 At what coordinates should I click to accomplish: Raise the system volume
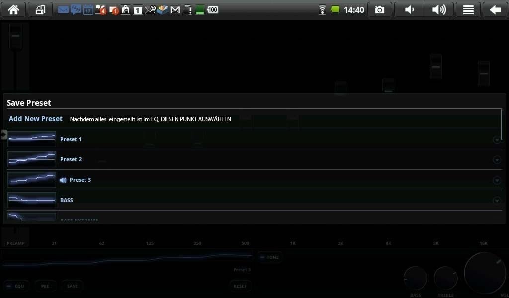coord(438,10)
